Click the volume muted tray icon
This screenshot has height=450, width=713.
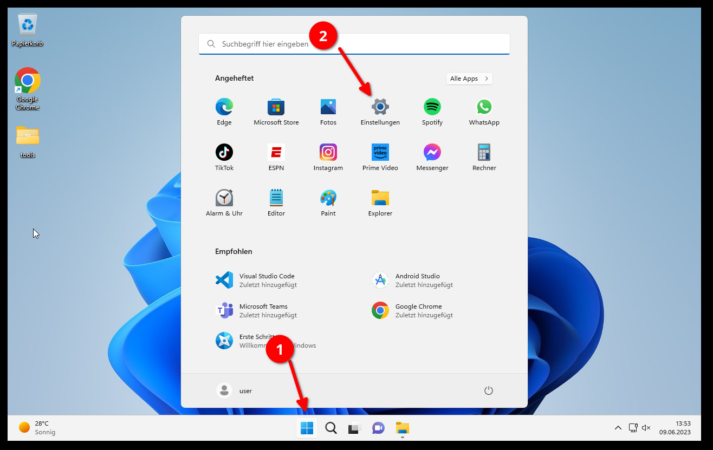click(646, 428)
